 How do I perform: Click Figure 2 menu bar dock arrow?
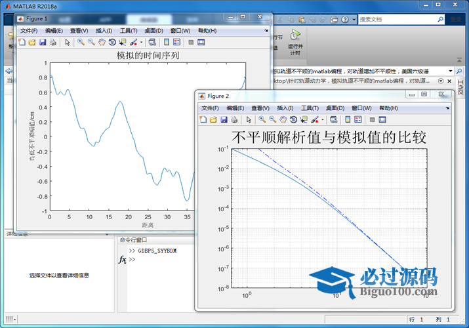point(447,108)
